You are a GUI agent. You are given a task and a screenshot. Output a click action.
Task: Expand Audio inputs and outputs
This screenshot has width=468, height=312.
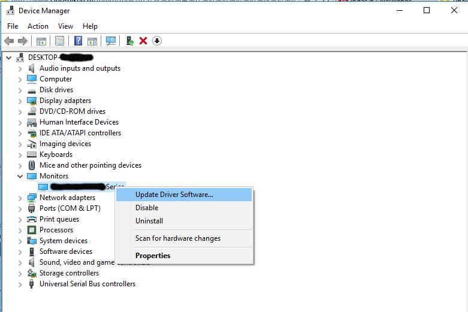point(20,69)
